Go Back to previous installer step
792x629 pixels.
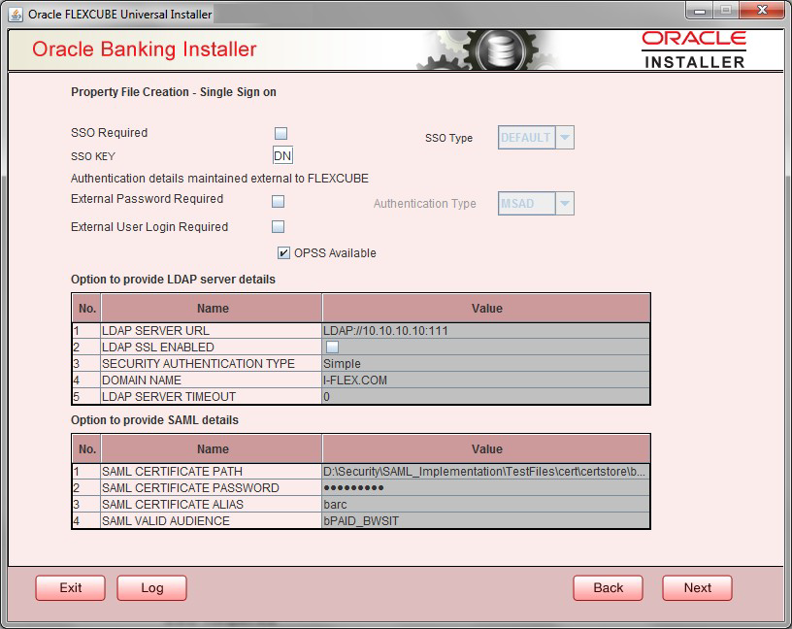[609, 588]
